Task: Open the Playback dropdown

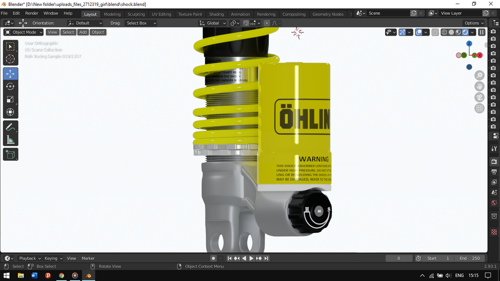Action: tap(30, 259)
